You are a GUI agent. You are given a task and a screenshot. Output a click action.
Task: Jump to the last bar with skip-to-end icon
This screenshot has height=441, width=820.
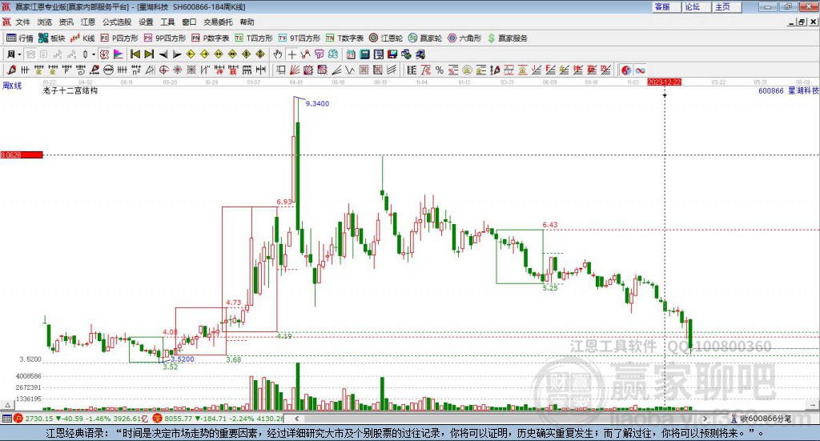coord(149,54)
